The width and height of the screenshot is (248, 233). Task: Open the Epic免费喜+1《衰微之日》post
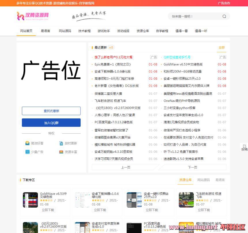113,64
